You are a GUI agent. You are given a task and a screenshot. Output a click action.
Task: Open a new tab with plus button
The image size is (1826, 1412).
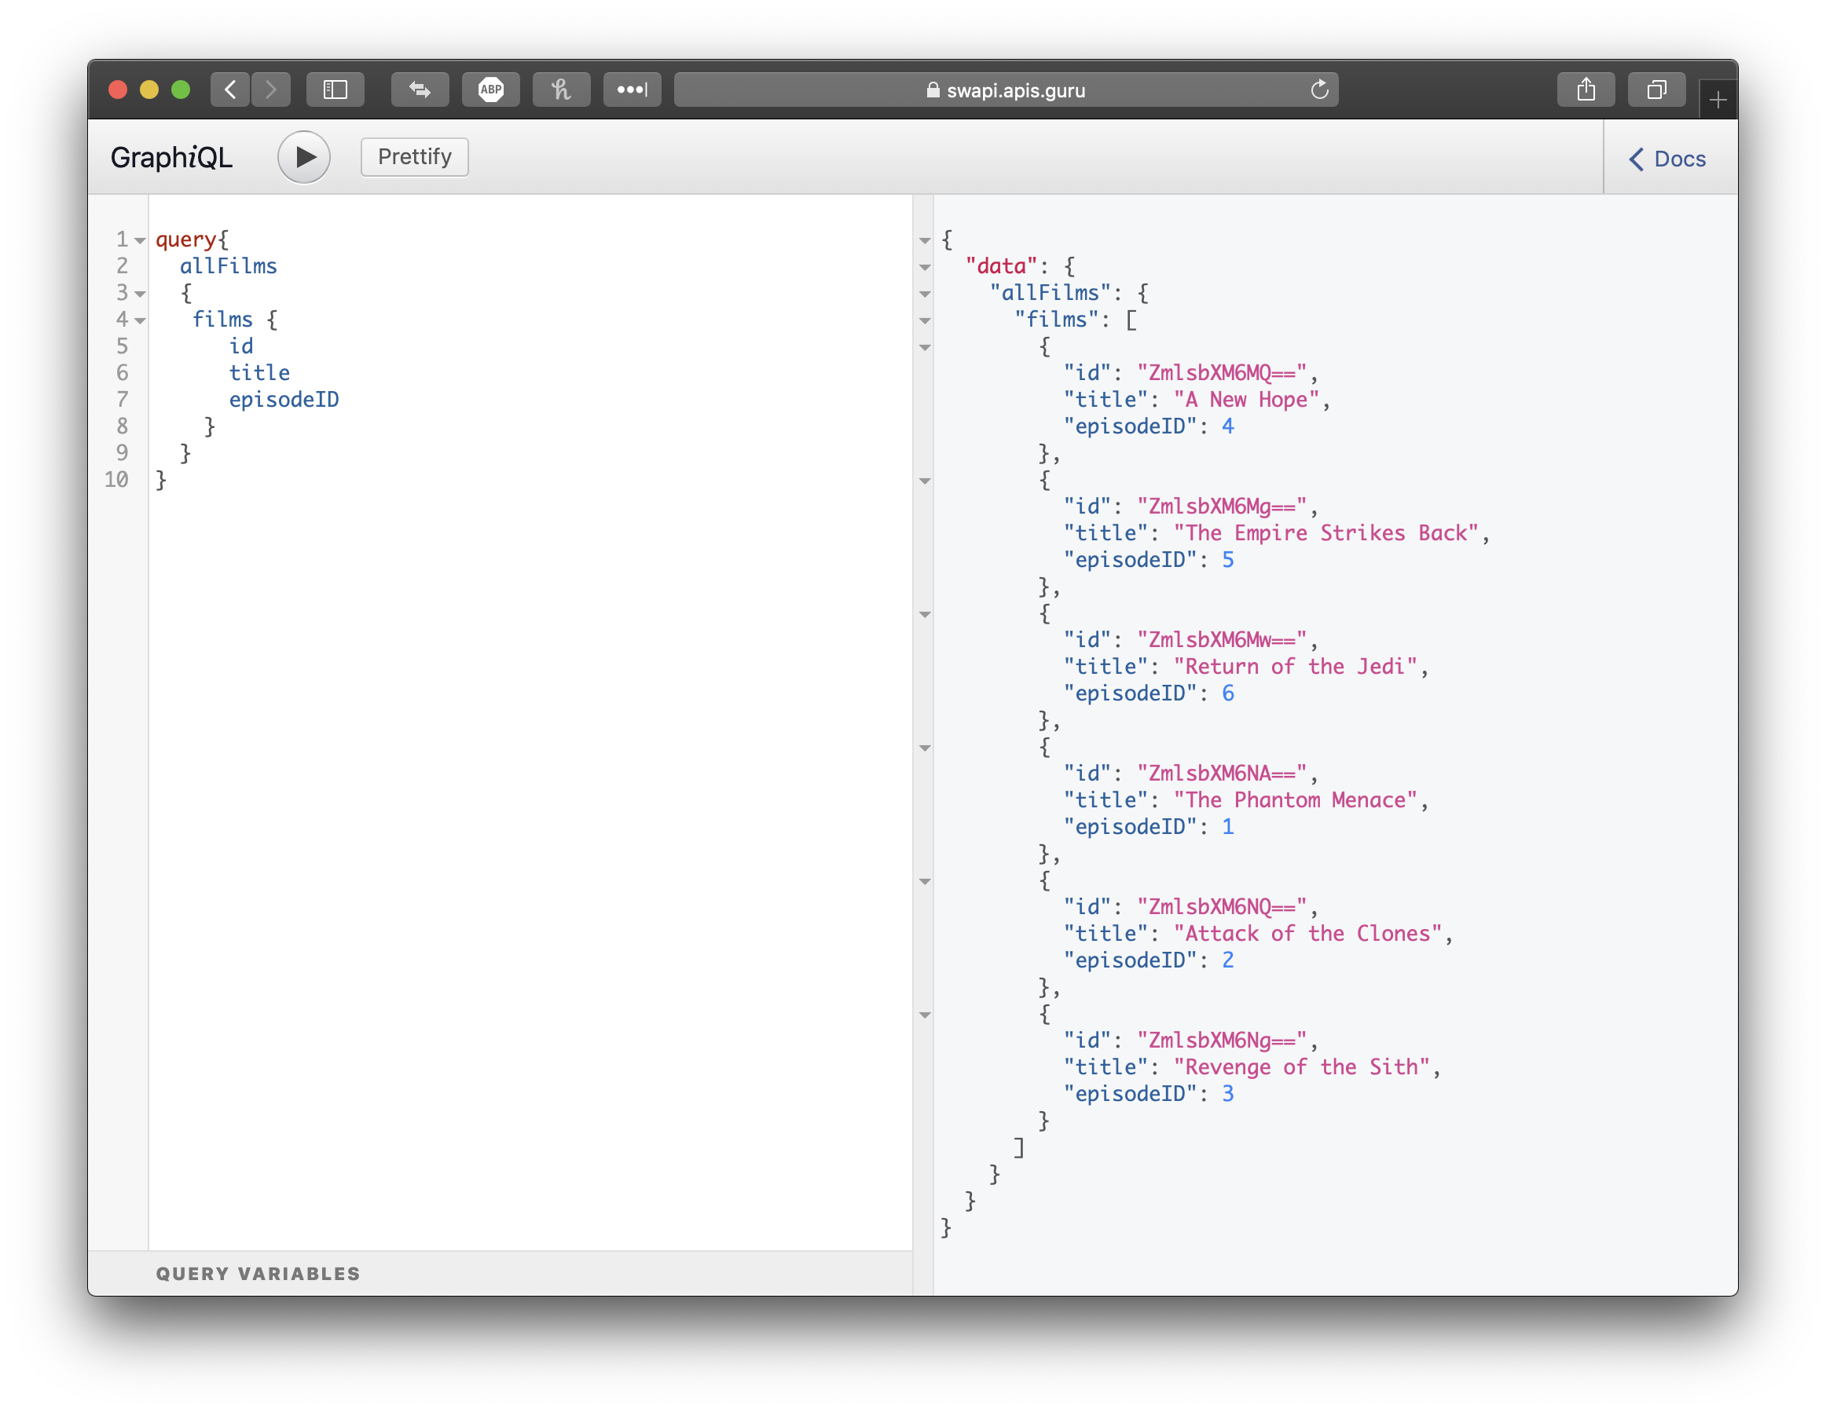(x=1718, y=101)
